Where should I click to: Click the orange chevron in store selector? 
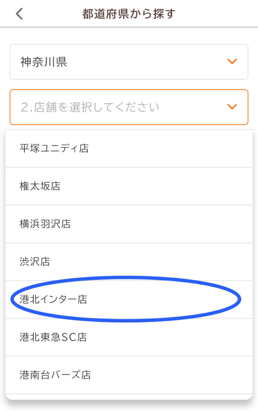[x=232, y=107]
